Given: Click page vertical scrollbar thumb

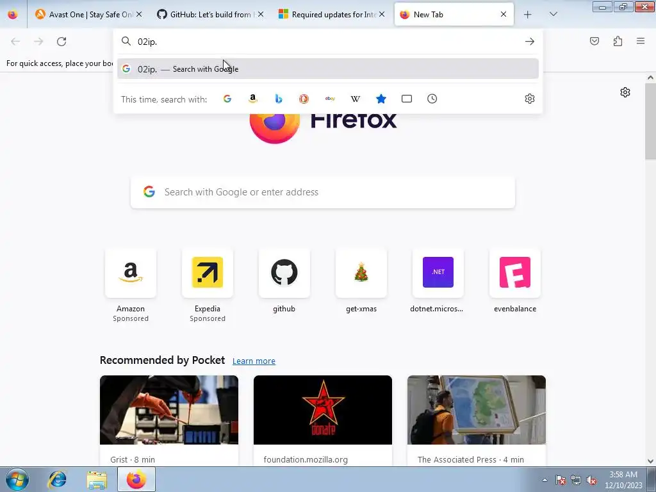Looking at the screenshot, I should 650,121.
